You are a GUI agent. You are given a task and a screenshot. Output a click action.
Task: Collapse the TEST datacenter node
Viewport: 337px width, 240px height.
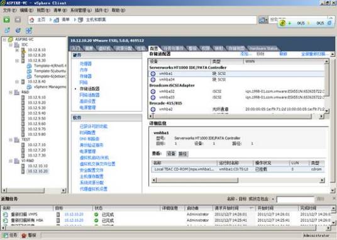(11, 140)
